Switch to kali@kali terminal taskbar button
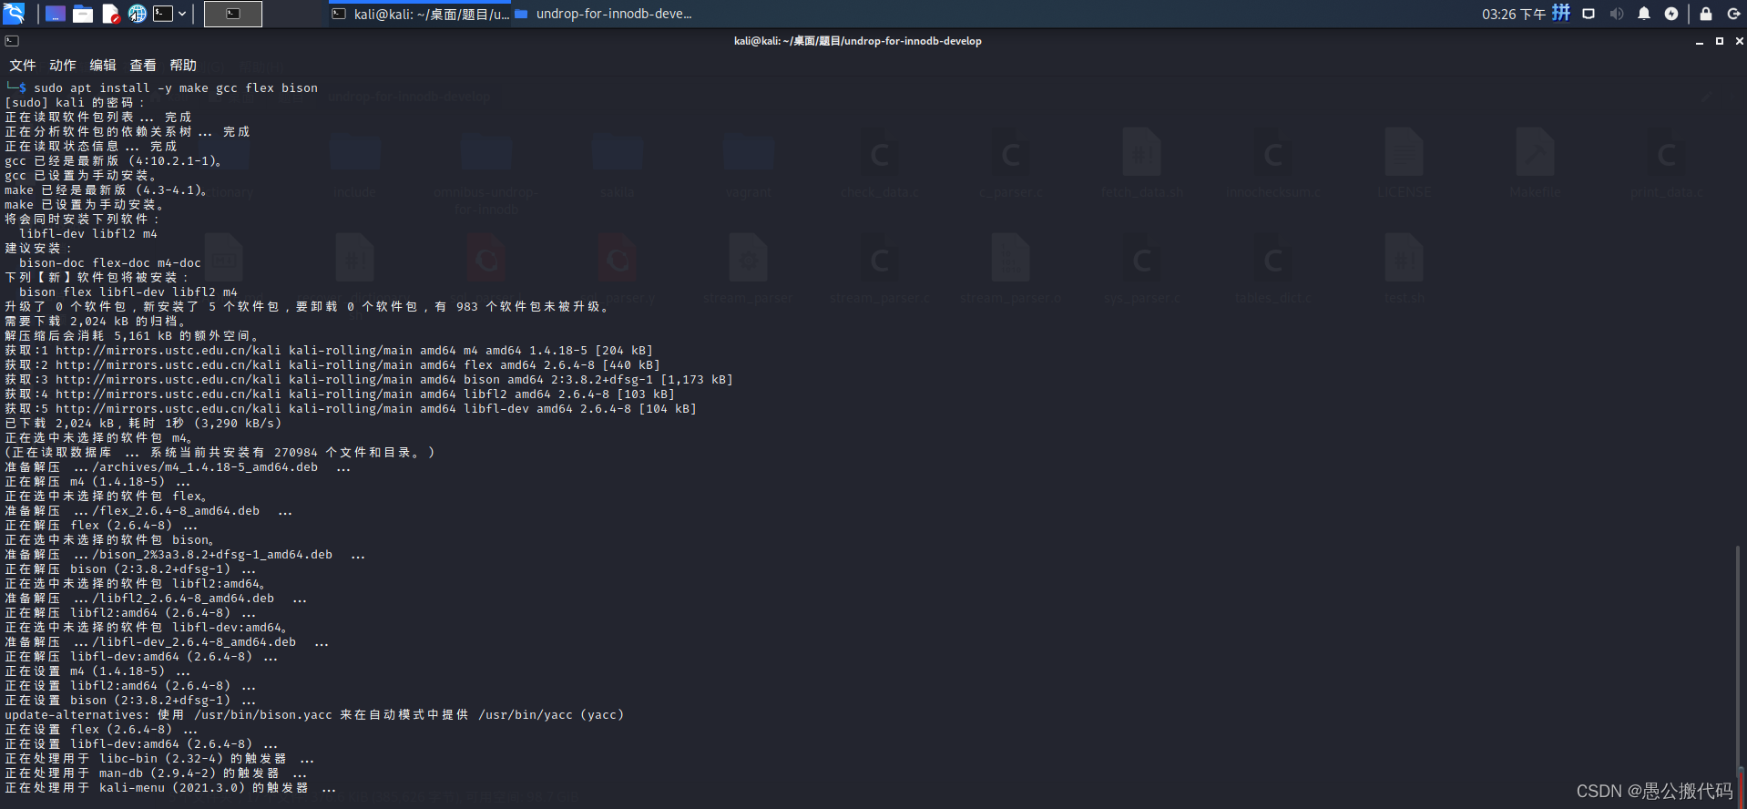This screenshot has width=1747, height=809. 420,14
